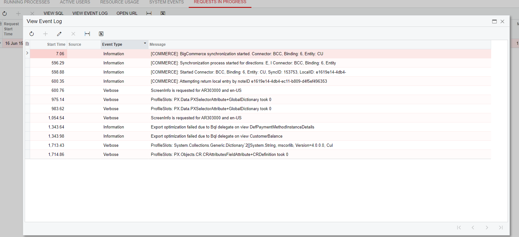Click Verbose event type in 600.76 row
This screenshot has width=519, height=237.
coord(111,91)
